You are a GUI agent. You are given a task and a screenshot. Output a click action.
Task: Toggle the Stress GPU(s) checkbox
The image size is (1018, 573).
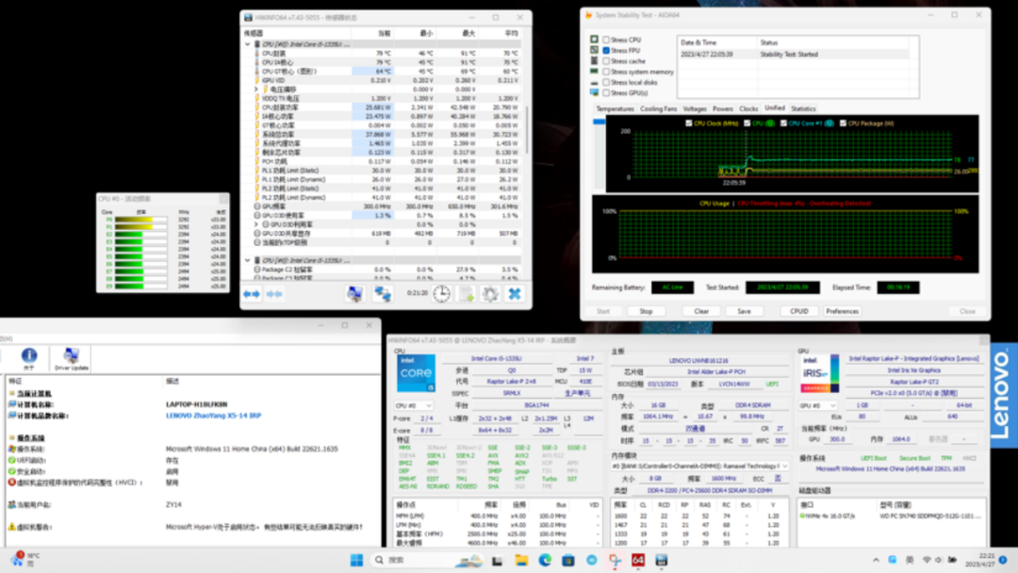(x=607, y=92)
